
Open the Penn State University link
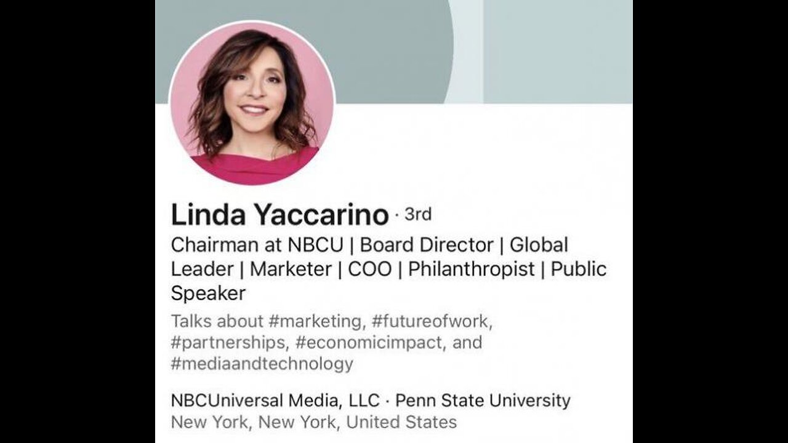[x=483, y=401]
